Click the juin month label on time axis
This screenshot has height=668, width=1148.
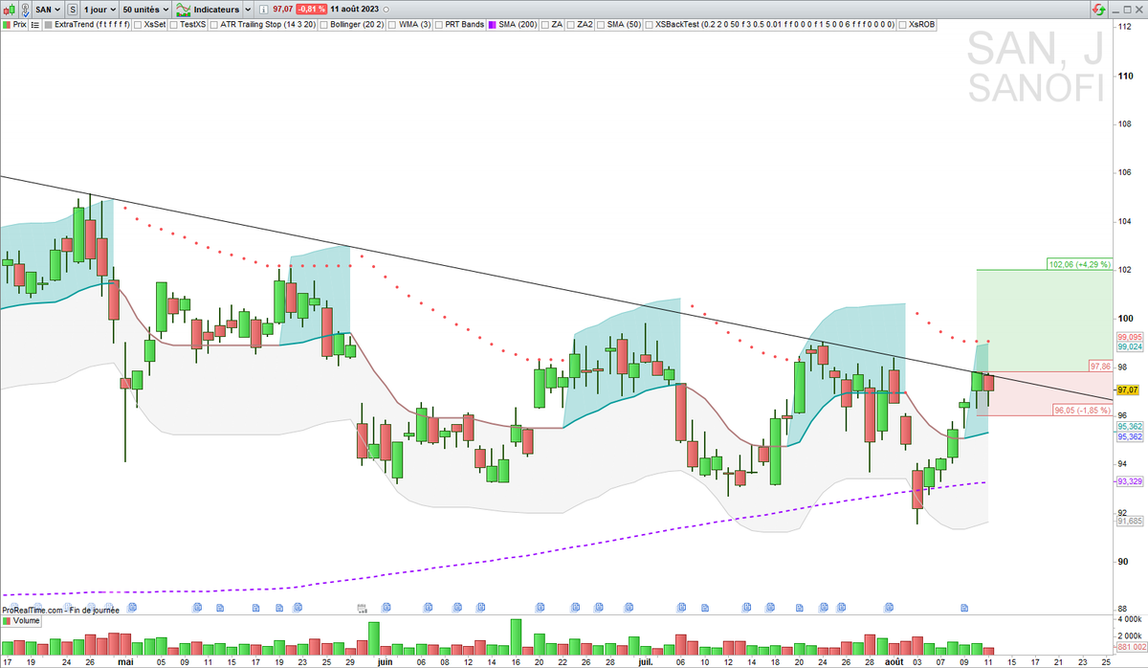tap(385, 661)
